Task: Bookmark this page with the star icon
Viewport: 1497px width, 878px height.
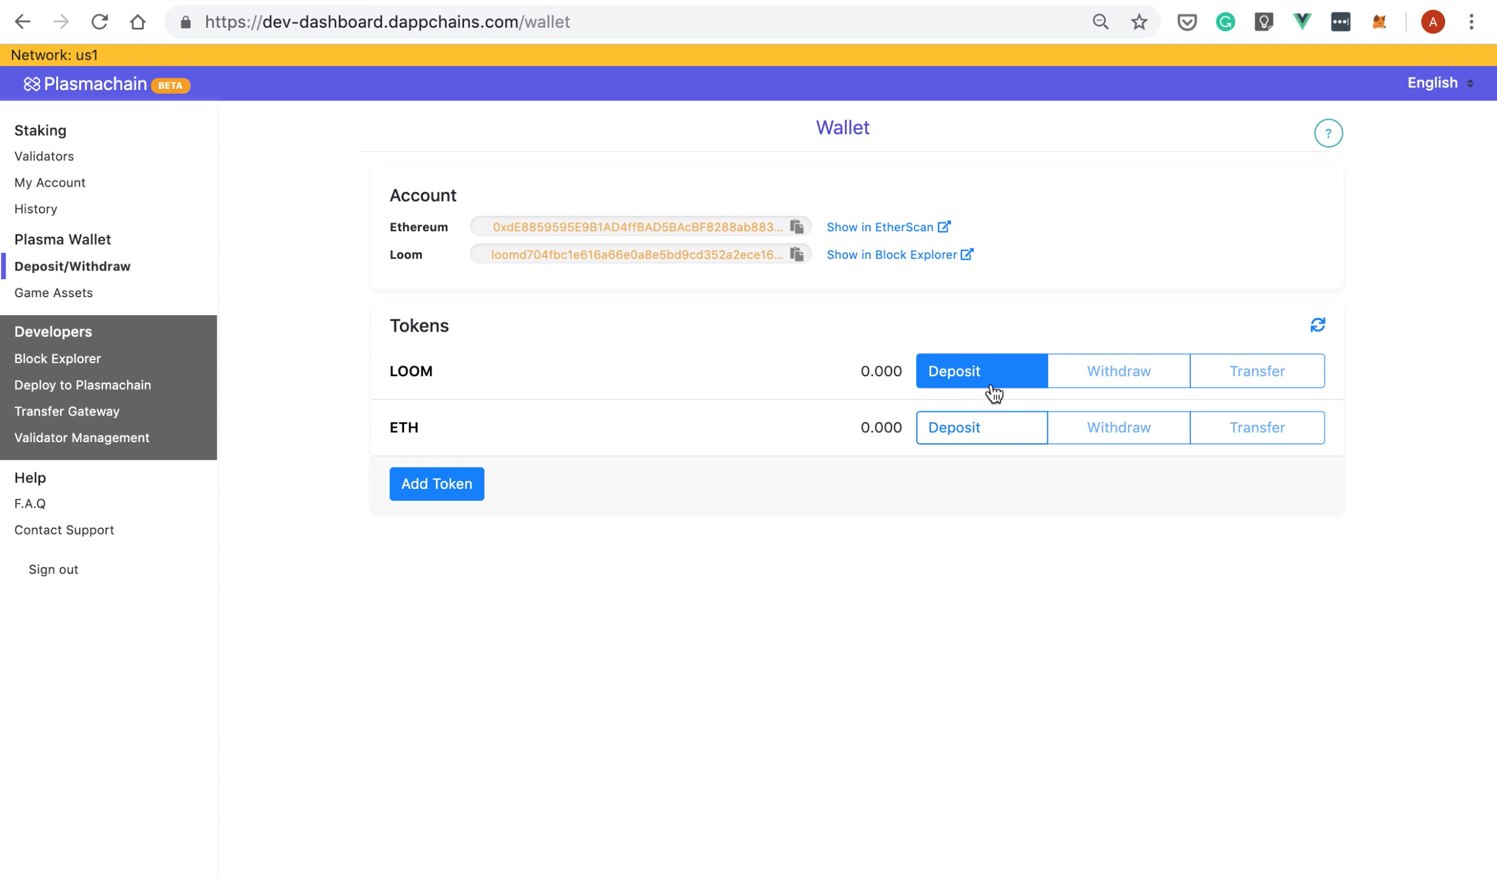Action: pyautogui.click(x=1138, y=22)
